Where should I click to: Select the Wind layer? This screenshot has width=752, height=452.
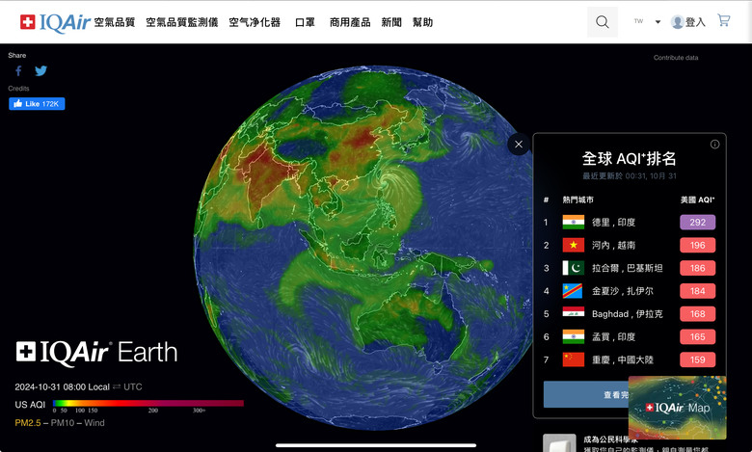94,423
